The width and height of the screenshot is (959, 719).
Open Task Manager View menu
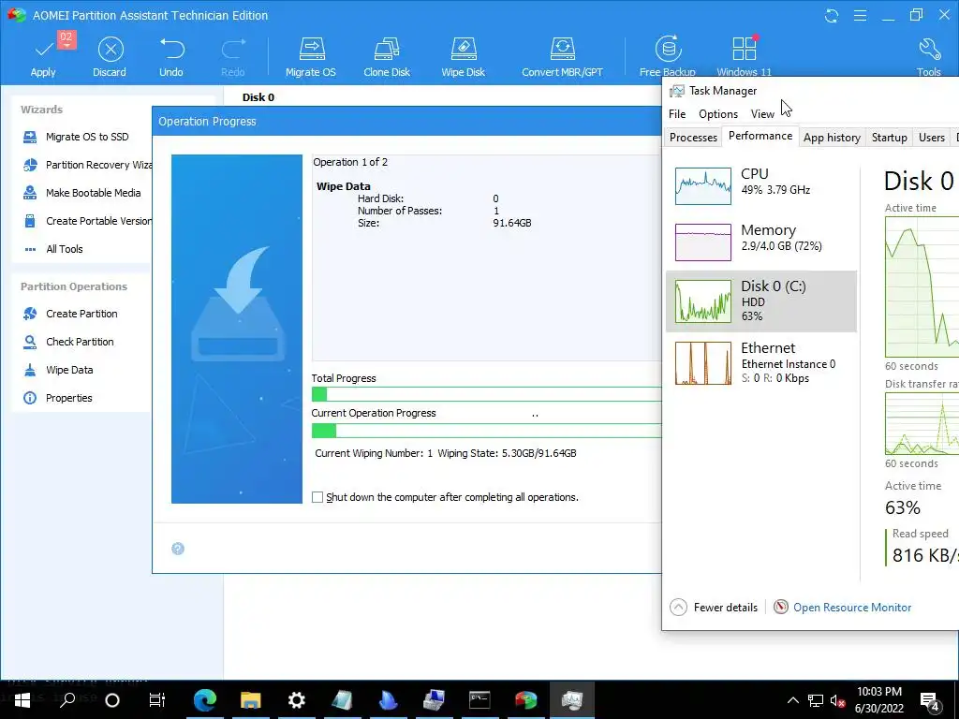762,113
